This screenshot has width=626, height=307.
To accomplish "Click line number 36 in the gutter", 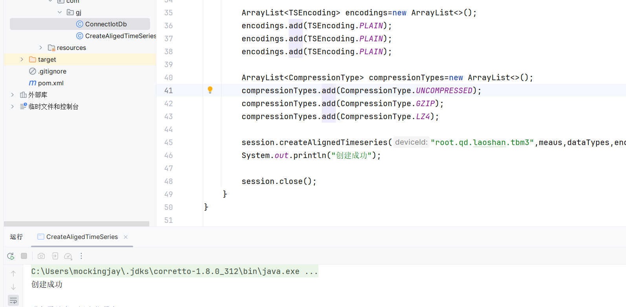I will 168,26.
